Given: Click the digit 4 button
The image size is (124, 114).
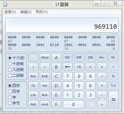Looking at the screenshot, I should (x=68, y=86).
